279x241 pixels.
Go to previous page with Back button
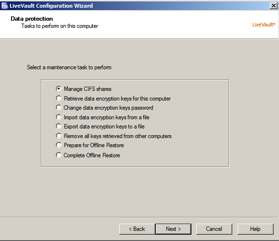pyautogui.click(x=137, y=229)
